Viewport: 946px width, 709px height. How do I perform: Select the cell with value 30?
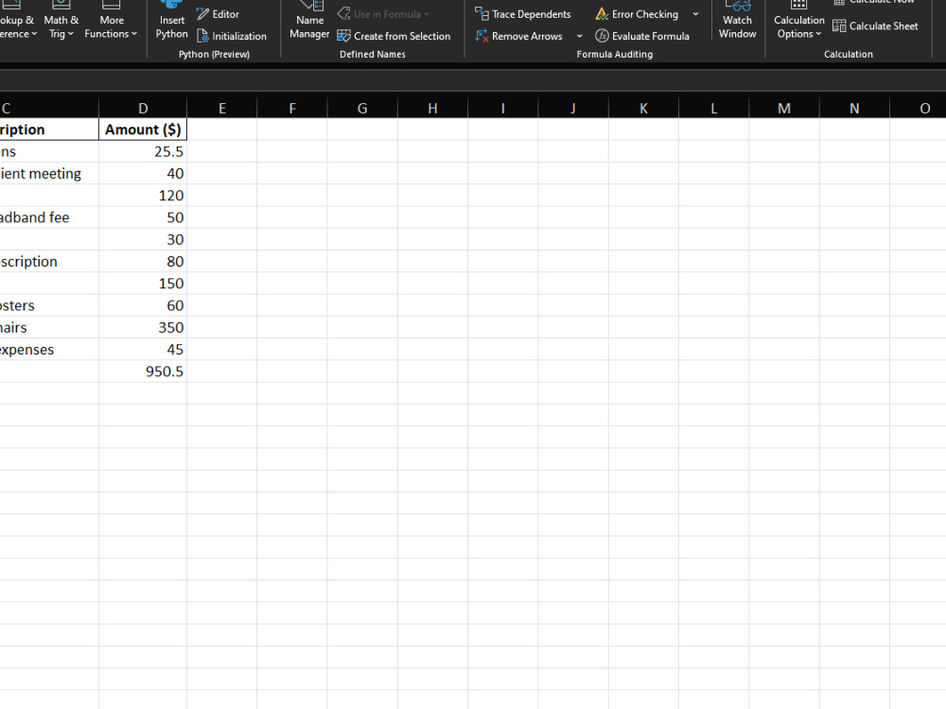(143, 239)
